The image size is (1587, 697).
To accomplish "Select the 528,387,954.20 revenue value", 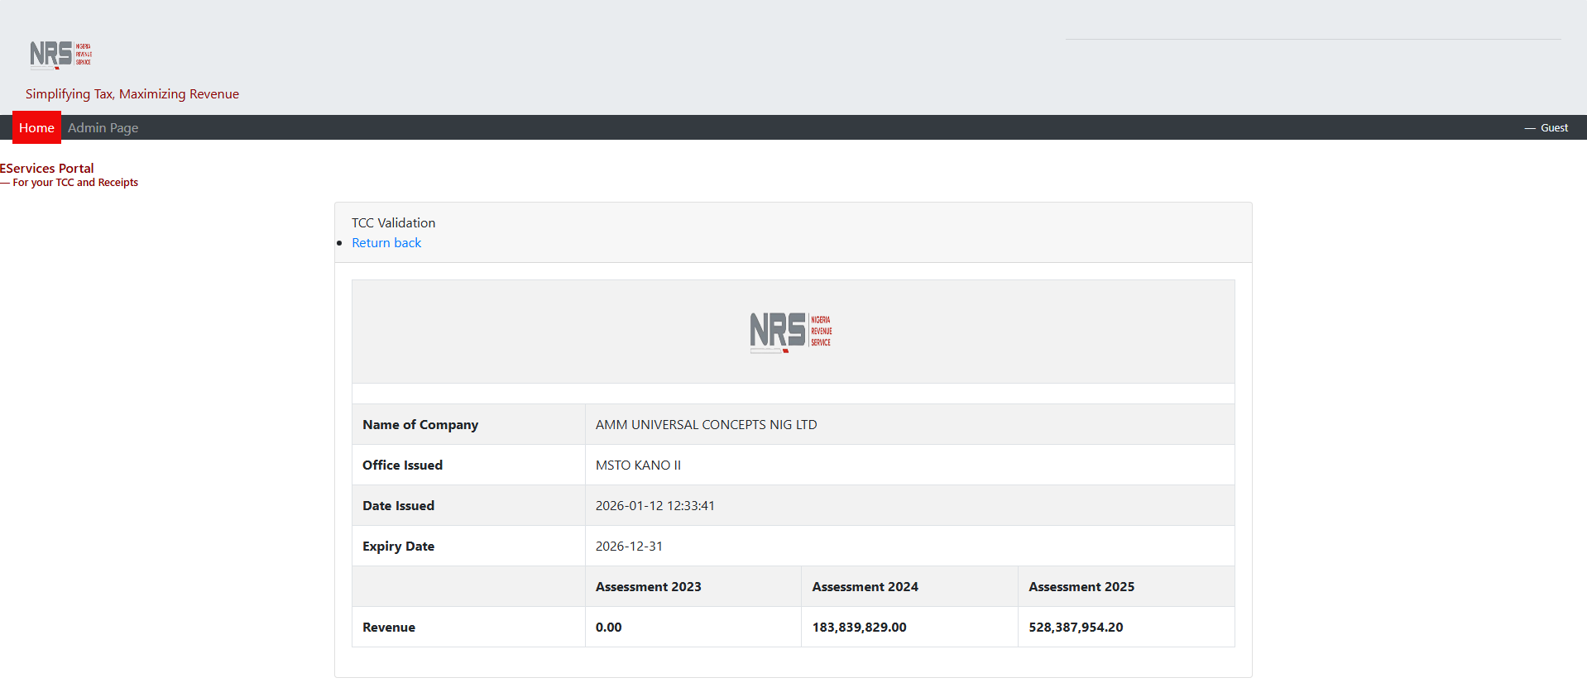I will (x=1076, y=628).
